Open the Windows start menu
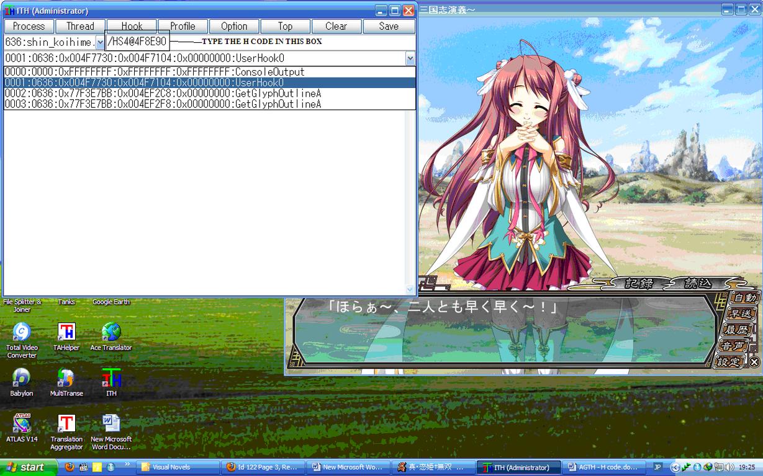 [28, 467]
